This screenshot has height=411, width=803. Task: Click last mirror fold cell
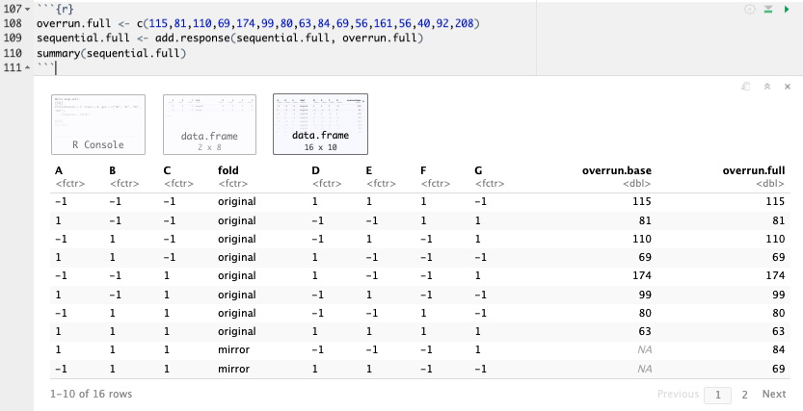[233, 369]
